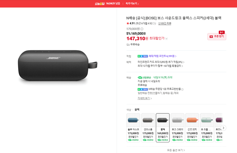237x153 pixels.
Task: Click the product title text N배송 [공식] [BOSE]
Action: tap(174, 18)
